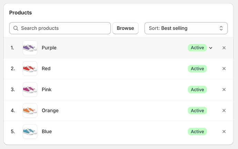The height and width of the screenshot is (149, 238).
Task: Remove the Pink product from list
Action: point(224,90)
